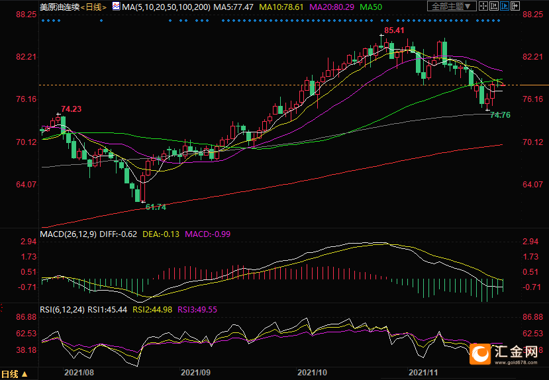The image size is (549, 380).
Task: Click the 74.76 recent low label
Action: 501,115
